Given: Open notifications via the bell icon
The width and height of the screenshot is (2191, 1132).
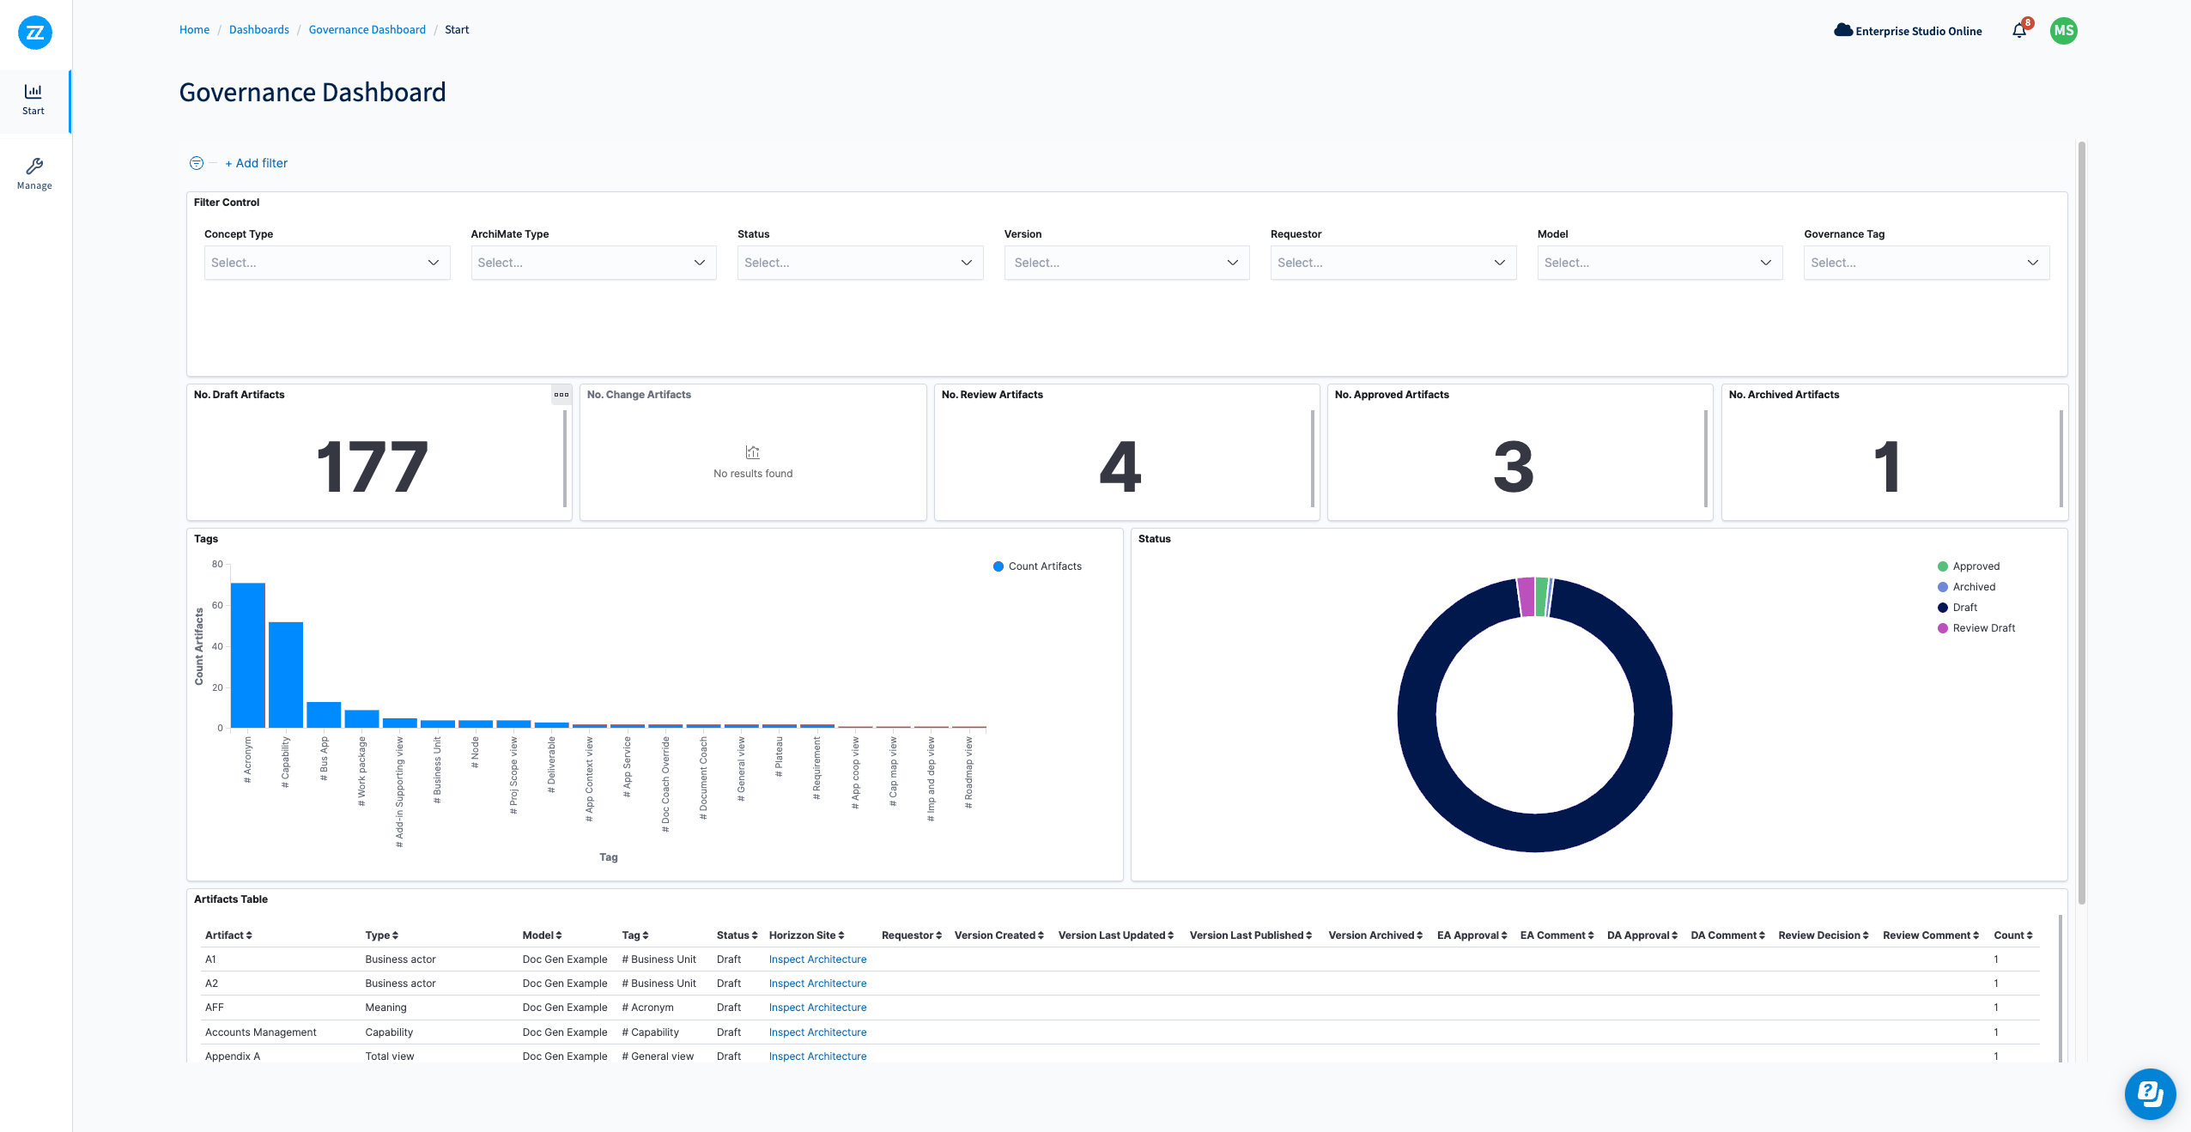Looking at the screenshot, I should coord(2019,31).
